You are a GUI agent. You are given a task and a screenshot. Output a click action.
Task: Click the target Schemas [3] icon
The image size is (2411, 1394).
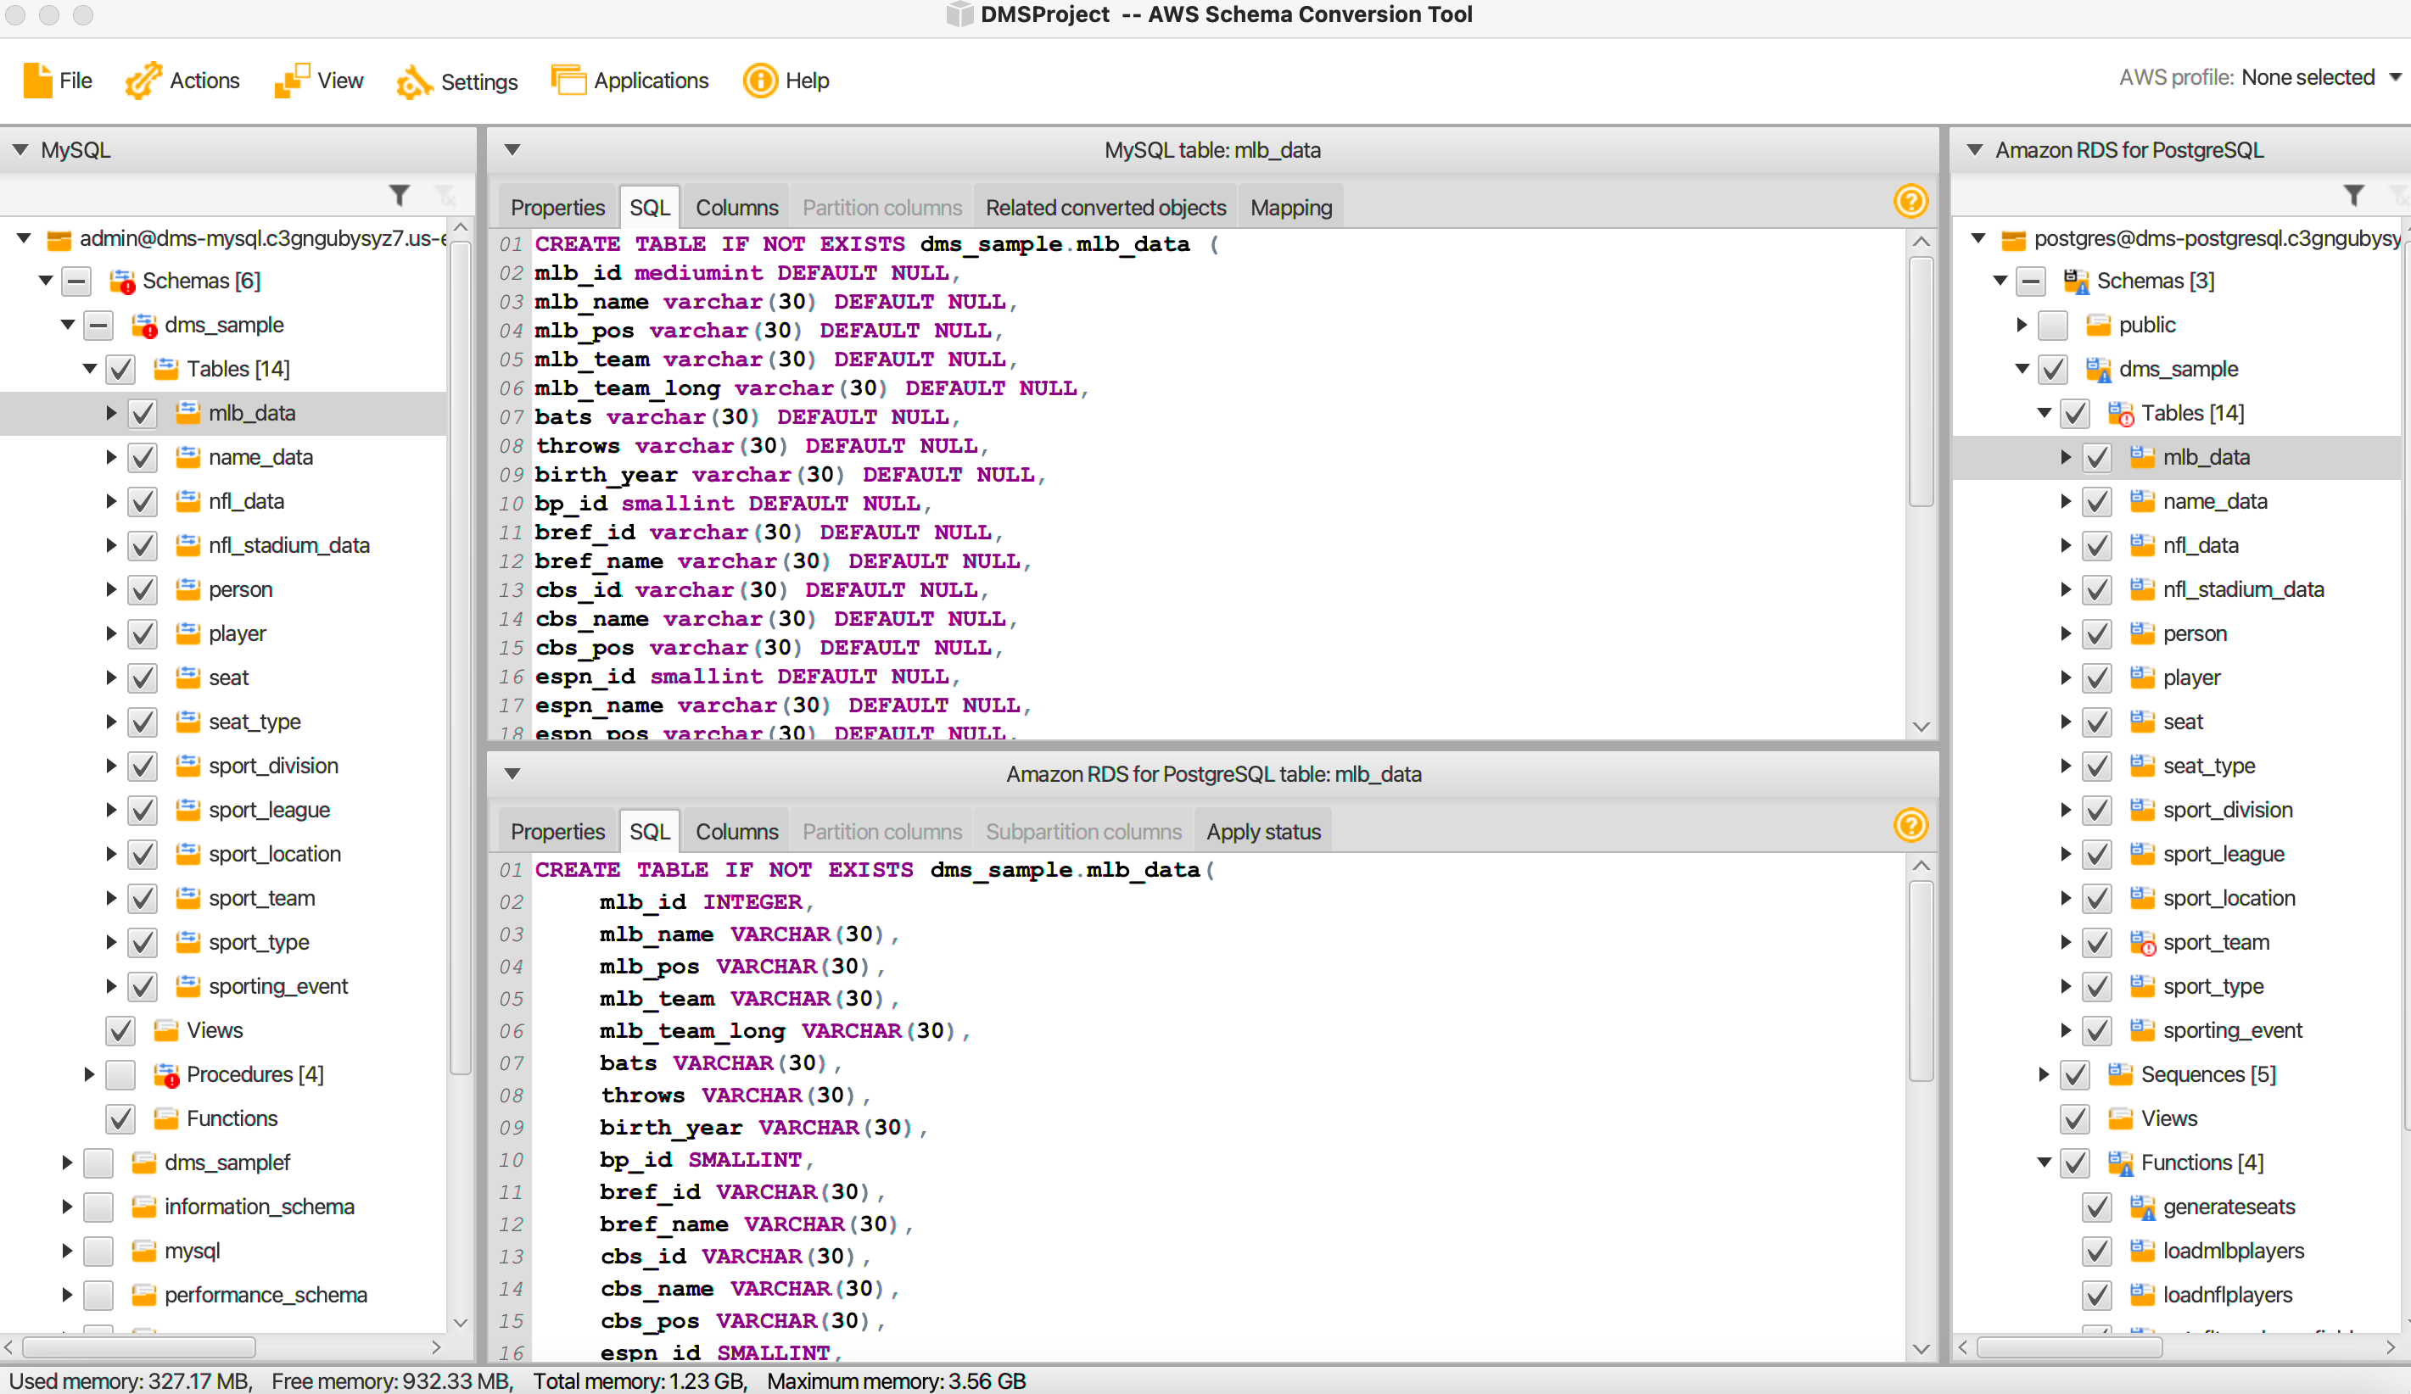(2076, 282)
